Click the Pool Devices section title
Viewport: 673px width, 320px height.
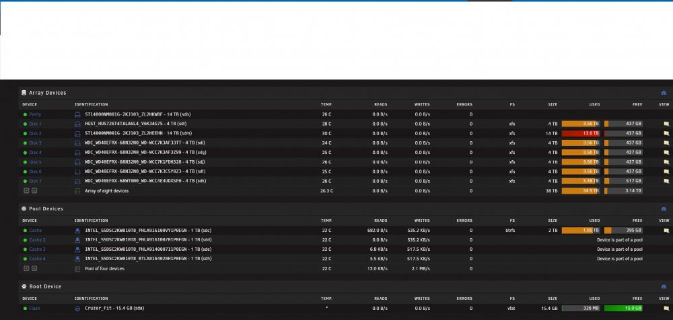(x=46, y=209)
